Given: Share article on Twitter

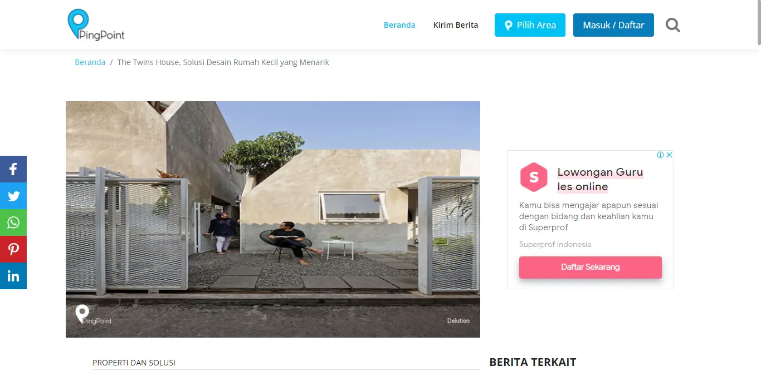Looking at the screenshot, I should coord(13,196).
